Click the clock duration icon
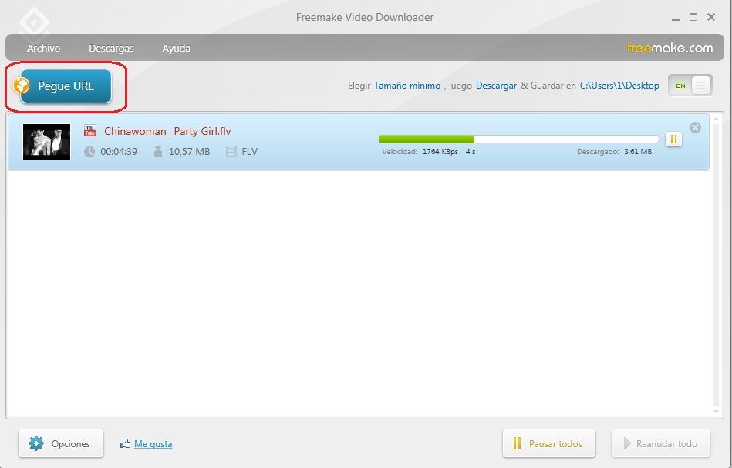The image size is (732, 468). [89, 152]
